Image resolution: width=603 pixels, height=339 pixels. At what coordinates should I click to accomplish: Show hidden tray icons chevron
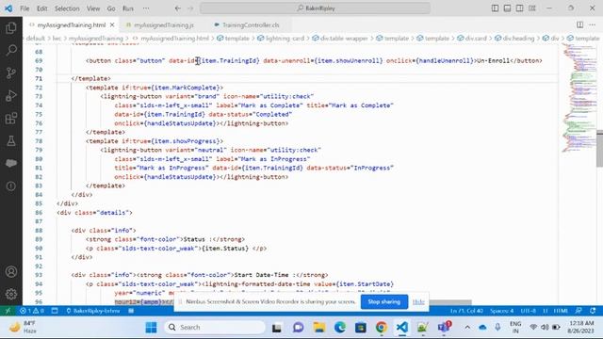467,328
